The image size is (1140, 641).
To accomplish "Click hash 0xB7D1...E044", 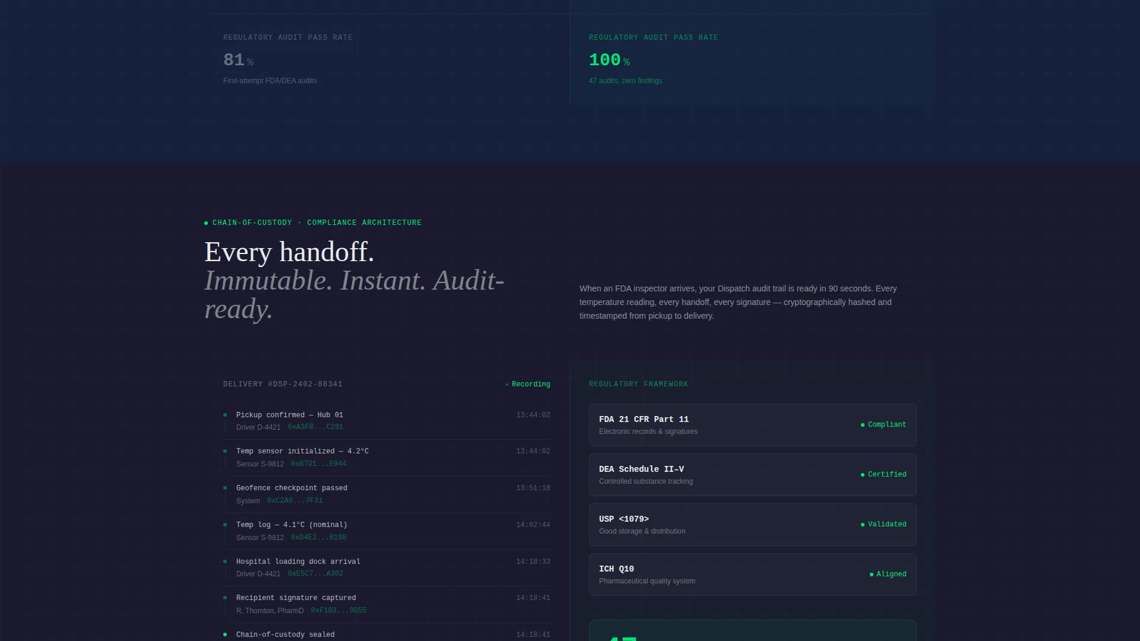I will 318,464.
